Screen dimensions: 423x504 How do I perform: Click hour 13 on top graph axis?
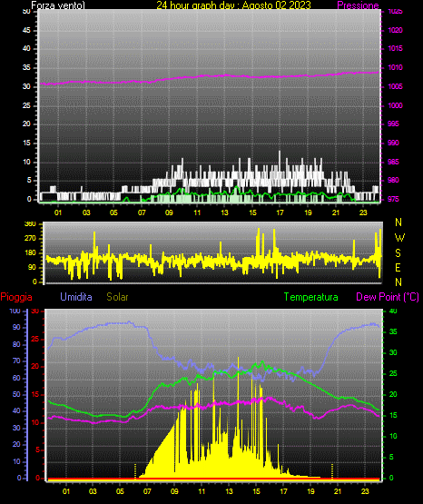pos(224,212)
